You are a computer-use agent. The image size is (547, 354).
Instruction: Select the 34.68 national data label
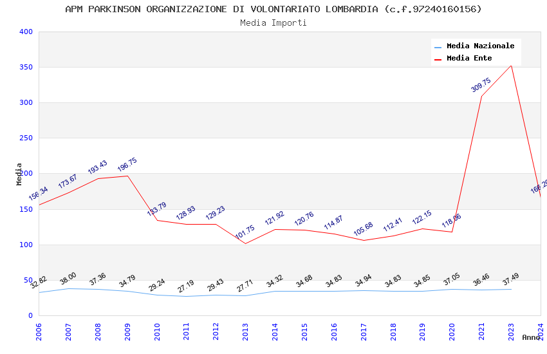click(x=304, y=281)
